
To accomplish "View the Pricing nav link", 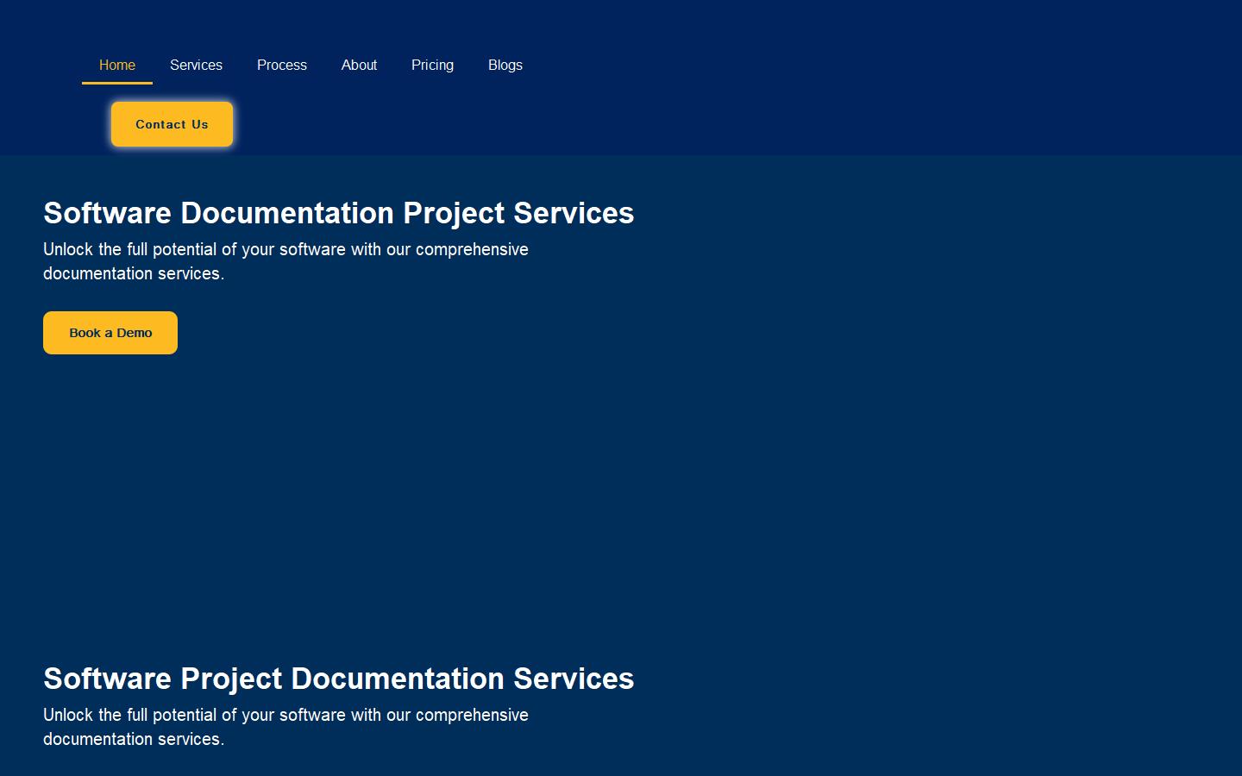I will click(x=432, y=66).
